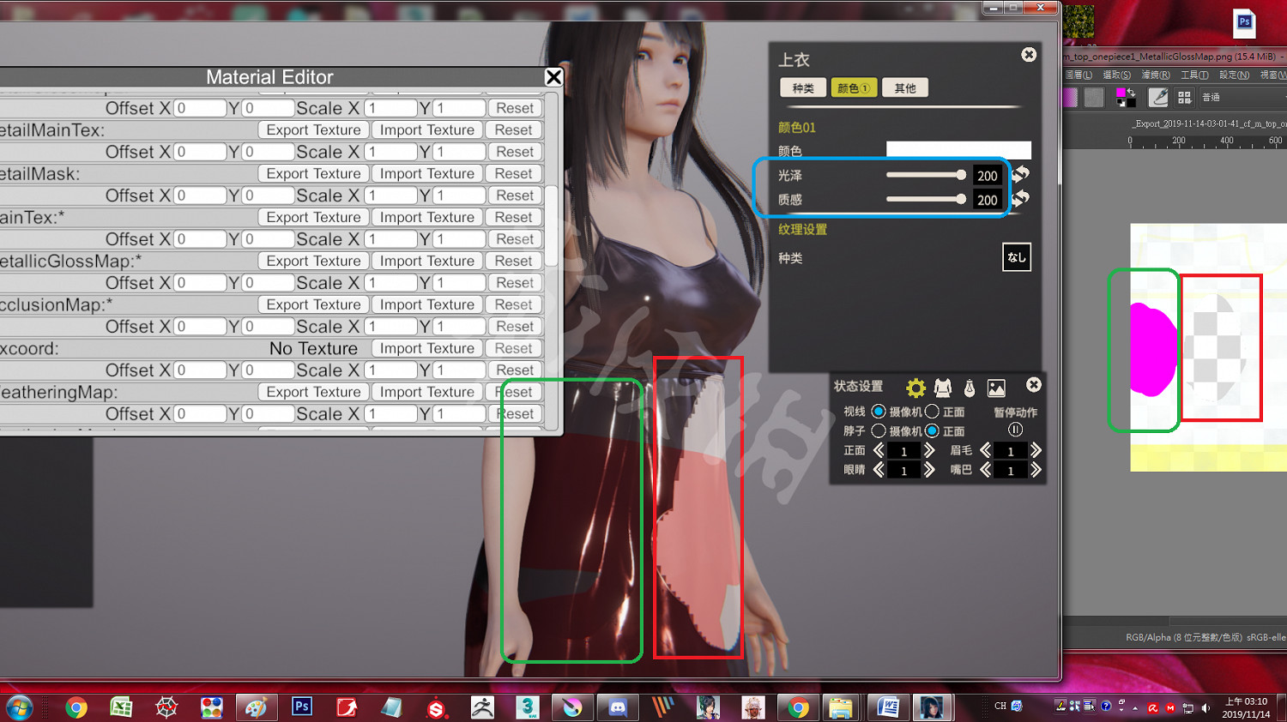Set 视线 to 正面 radio option
Screen dimensions: 1287x722
point(933,412)
